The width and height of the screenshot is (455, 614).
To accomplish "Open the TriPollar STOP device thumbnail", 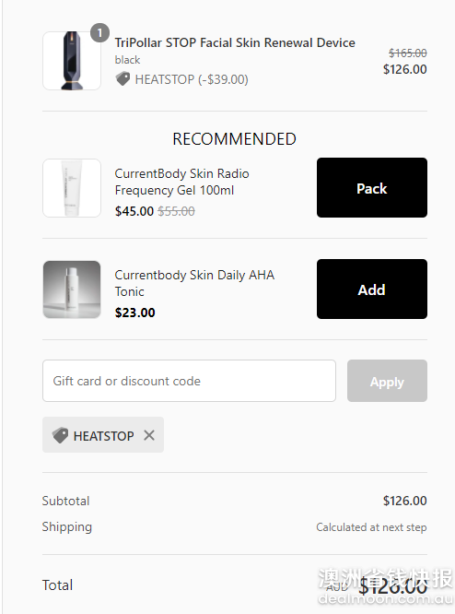I will tap(72, 61).
